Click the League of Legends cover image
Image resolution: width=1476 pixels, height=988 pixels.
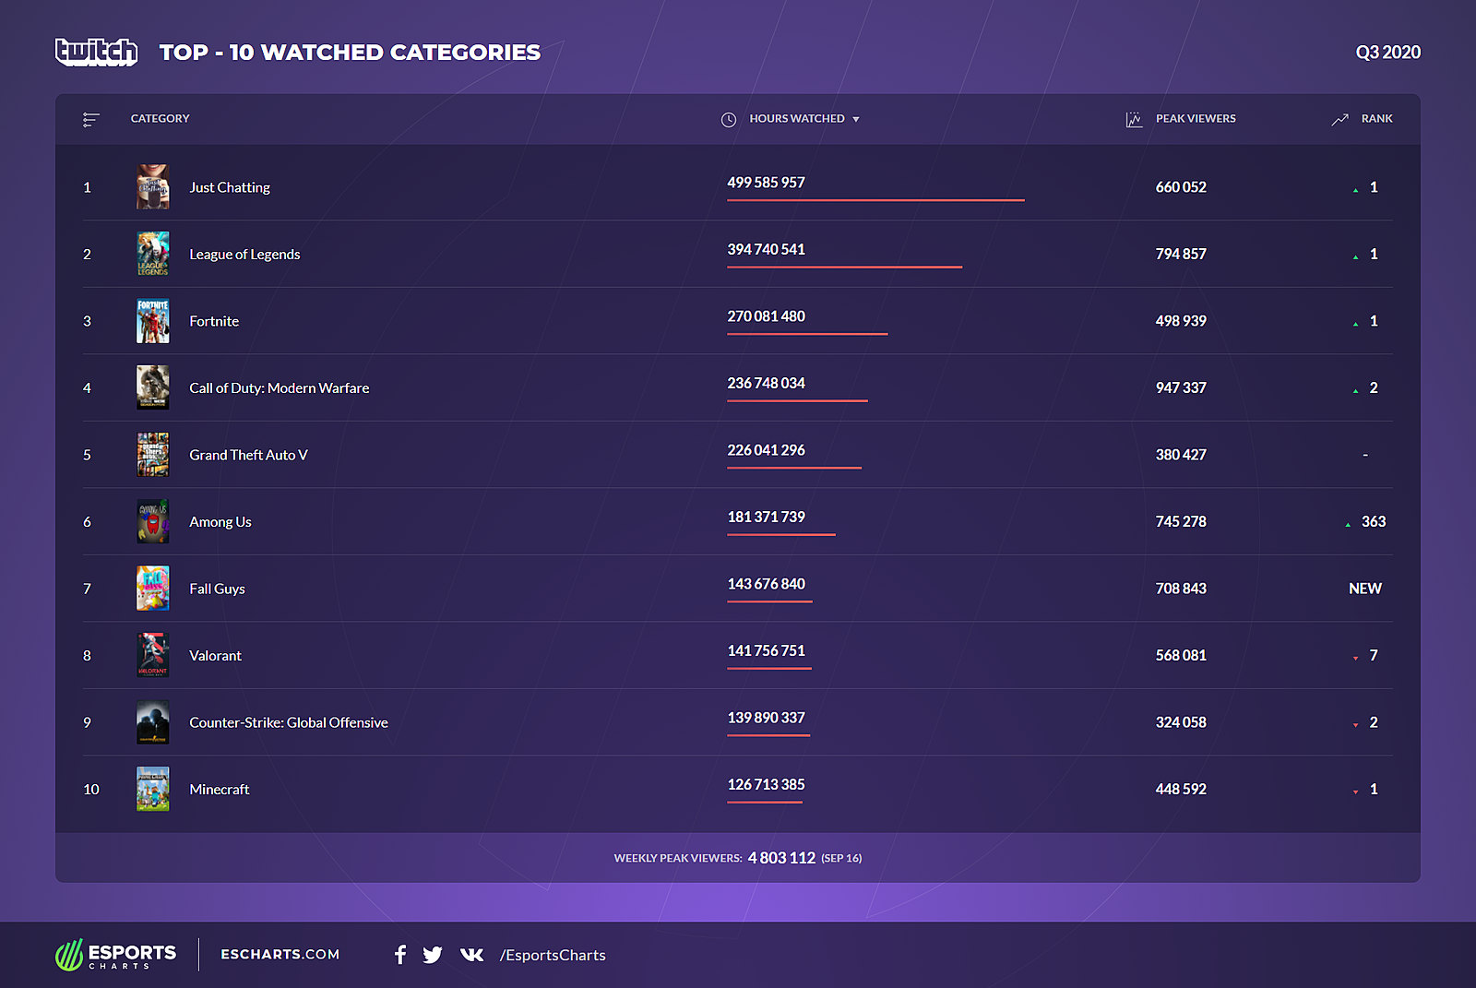click(153, 254)
